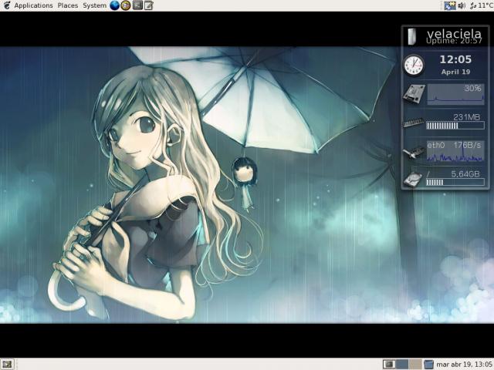Open the round yellow-ringed launcher icon

126,5
